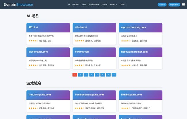Open the 11111.ai domain card

48,34
